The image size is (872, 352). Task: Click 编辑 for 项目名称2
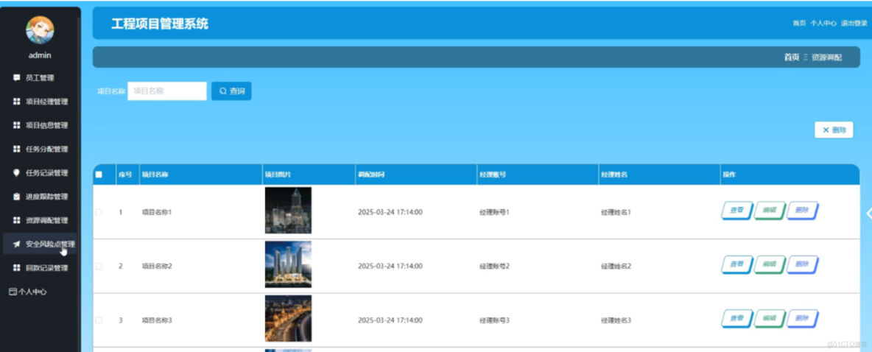(769, 264)
